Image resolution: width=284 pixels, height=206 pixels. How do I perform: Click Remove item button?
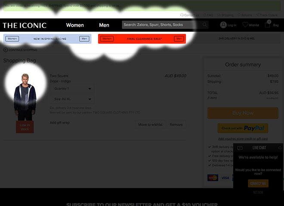point(176,125)
